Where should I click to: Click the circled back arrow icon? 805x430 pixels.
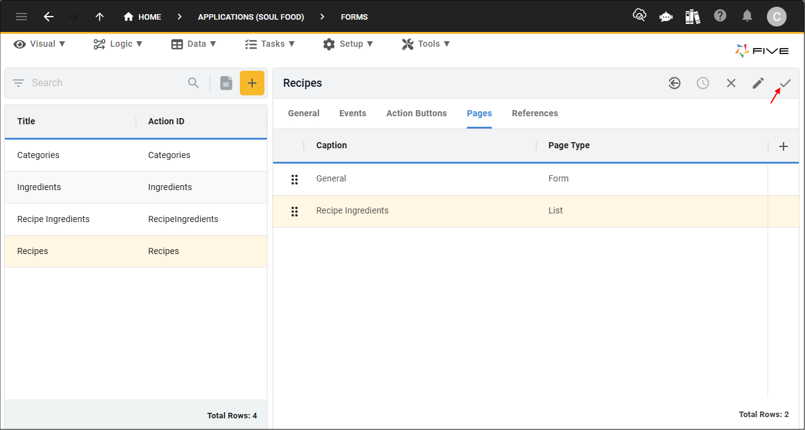click(x=675, y=83)
